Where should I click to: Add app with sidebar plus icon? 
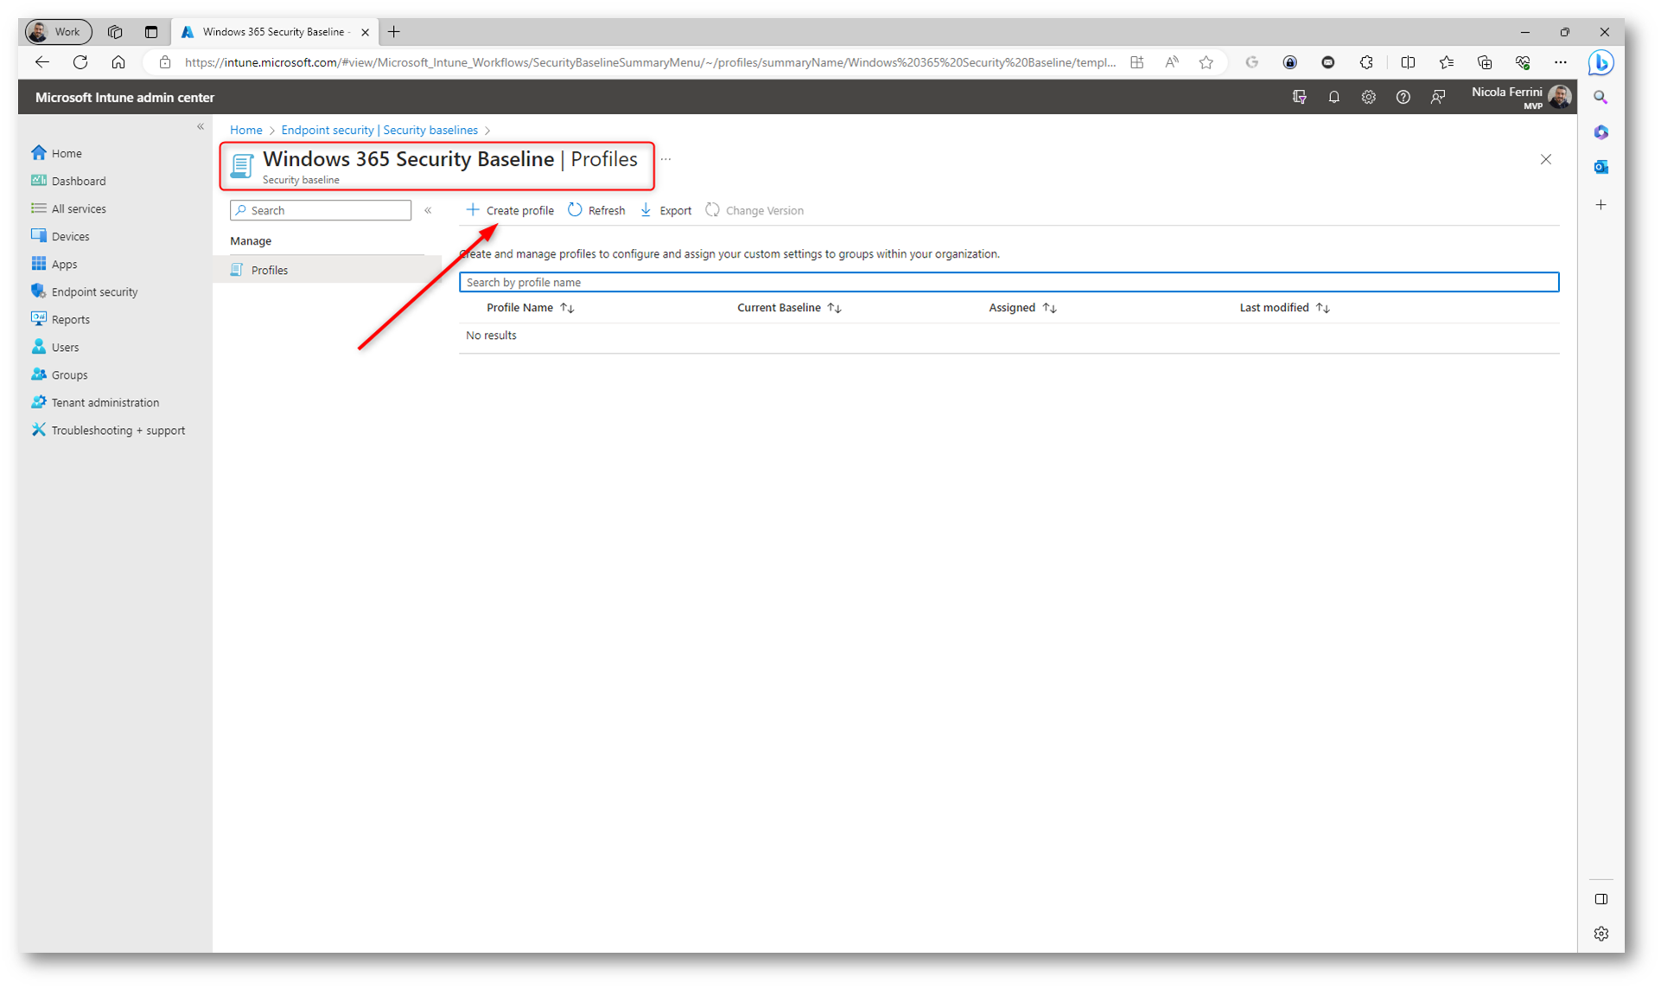[1601, 205]
